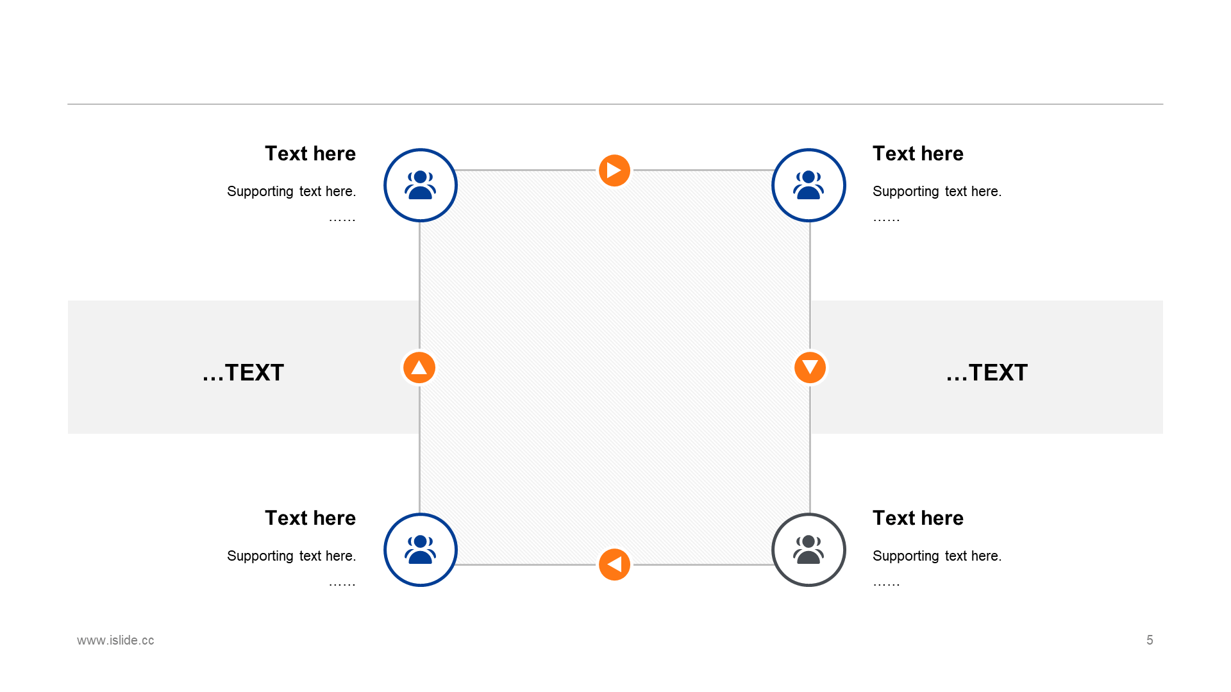Screen dimensions: 1231x692
Task: Click bottom-right 'Supporting text here.' line
Action: [937, 556]
